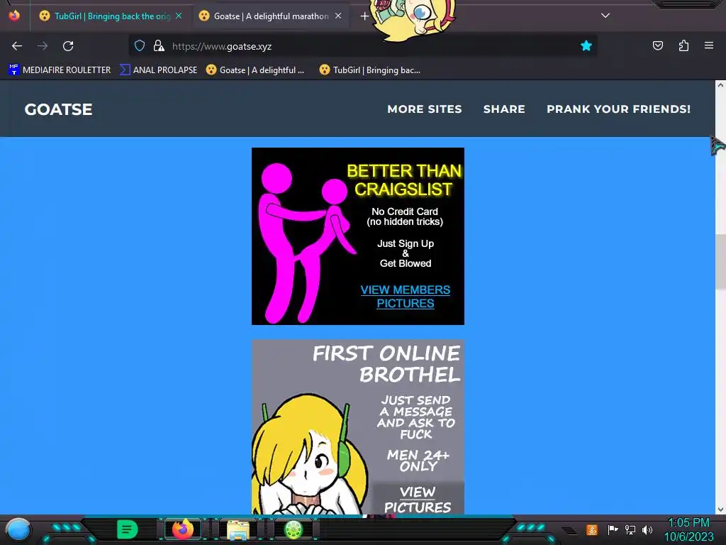Open the Start orb button
The height and width of the screenshot is (545, 726).
click(x=18, y=530)
